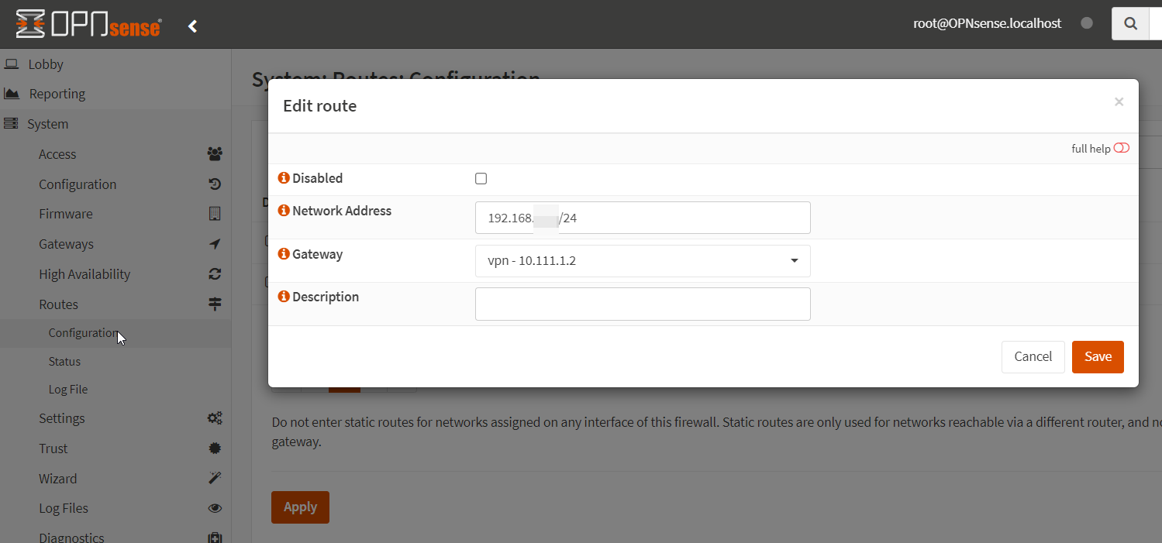This screenshot has width=1162, height=543.
Task: Check the Disabled checkbox
Action: 481,178
